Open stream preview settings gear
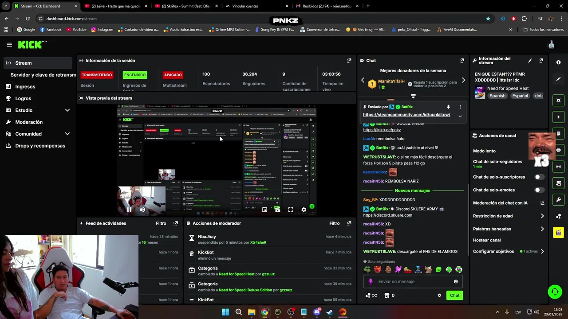This screenshot has width=568, height=319. pyautogui.click(x=304, y=210)
